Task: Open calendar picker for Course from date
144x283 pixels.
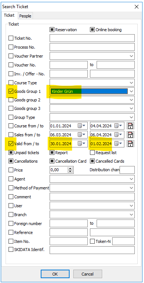Action: [81, 126]
